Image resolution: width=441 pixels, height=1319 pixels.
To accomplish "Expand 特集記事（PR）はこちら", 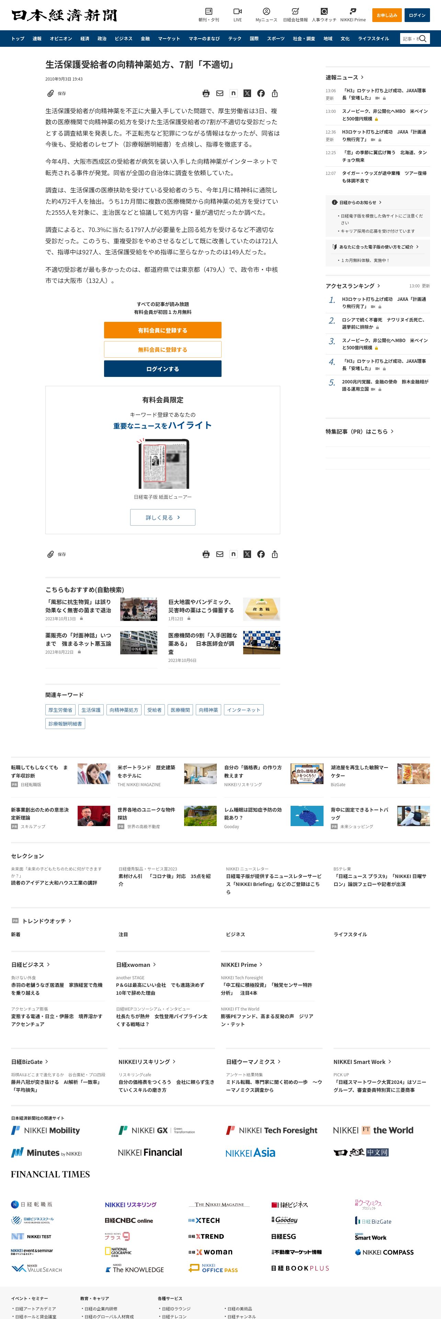I will pos(359,431).
